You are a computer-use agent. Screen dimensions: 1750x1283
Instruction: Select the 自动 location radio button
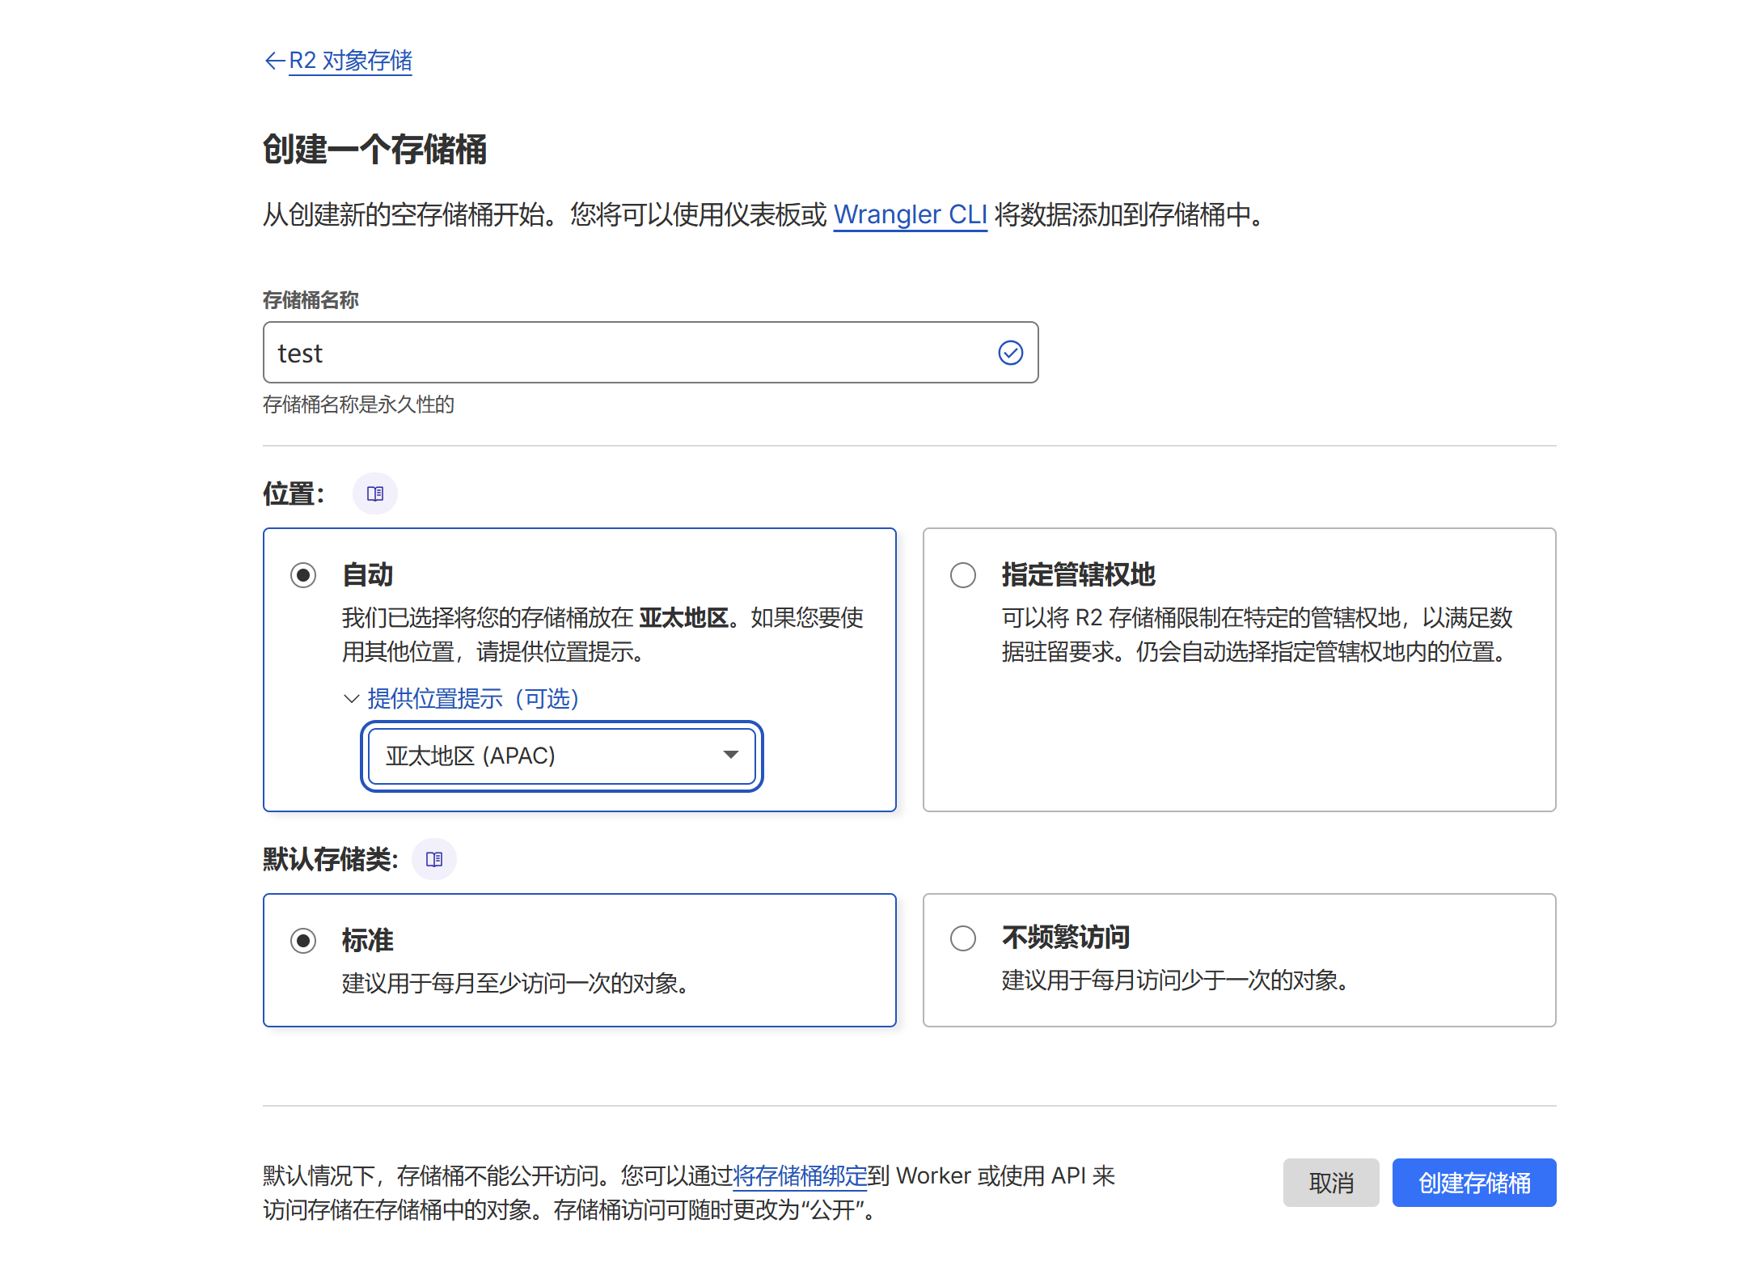pyautogui.click(x=303, y=575)
